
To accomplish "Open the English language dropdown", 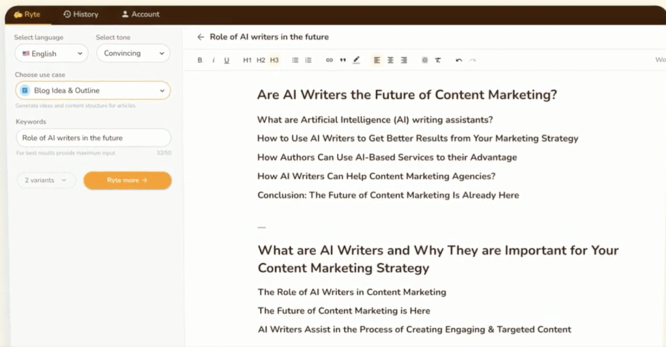I will coord(51,53).
